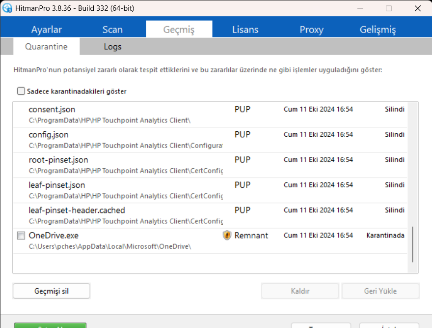Image resolution: width=432 pixels, height=328 pixels.
Task: Select the root-pinset.json entry
Action: (210, 165)
